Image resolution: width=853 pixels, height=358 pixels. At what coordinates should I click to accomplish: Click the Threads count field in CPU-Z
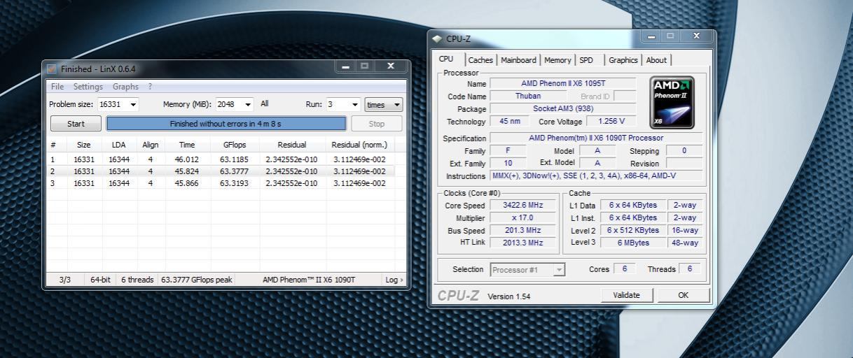(x=690, y=268)
